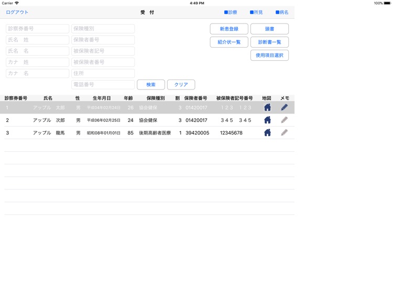Open the 紹介状一覧 list
This screenshot has width=393, height=294.
point(229,42)
